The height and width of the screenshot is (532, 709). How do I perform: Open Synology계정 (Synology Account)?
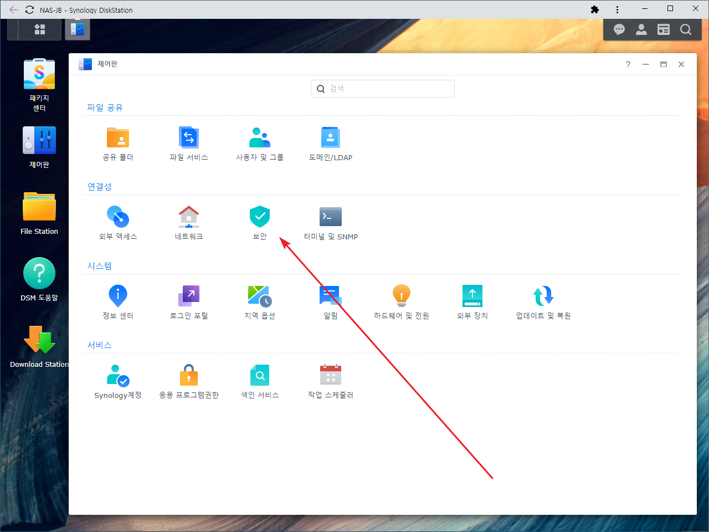click(117, 381)
